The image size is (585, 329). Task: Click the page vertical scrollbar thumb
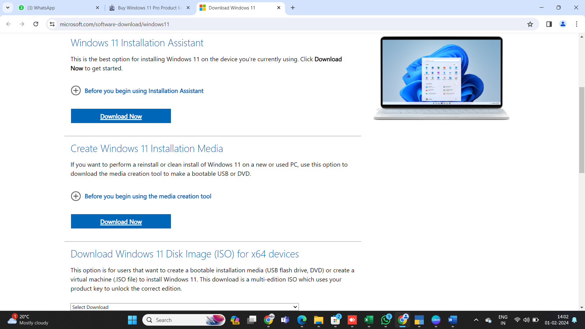tap(582, 130)
